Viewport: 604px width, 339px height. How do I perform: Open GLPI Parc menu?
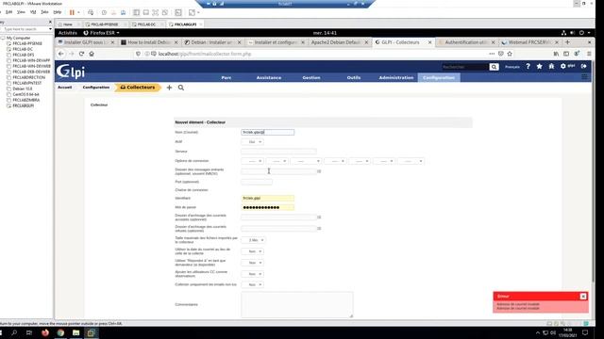(x=226, y=77)
